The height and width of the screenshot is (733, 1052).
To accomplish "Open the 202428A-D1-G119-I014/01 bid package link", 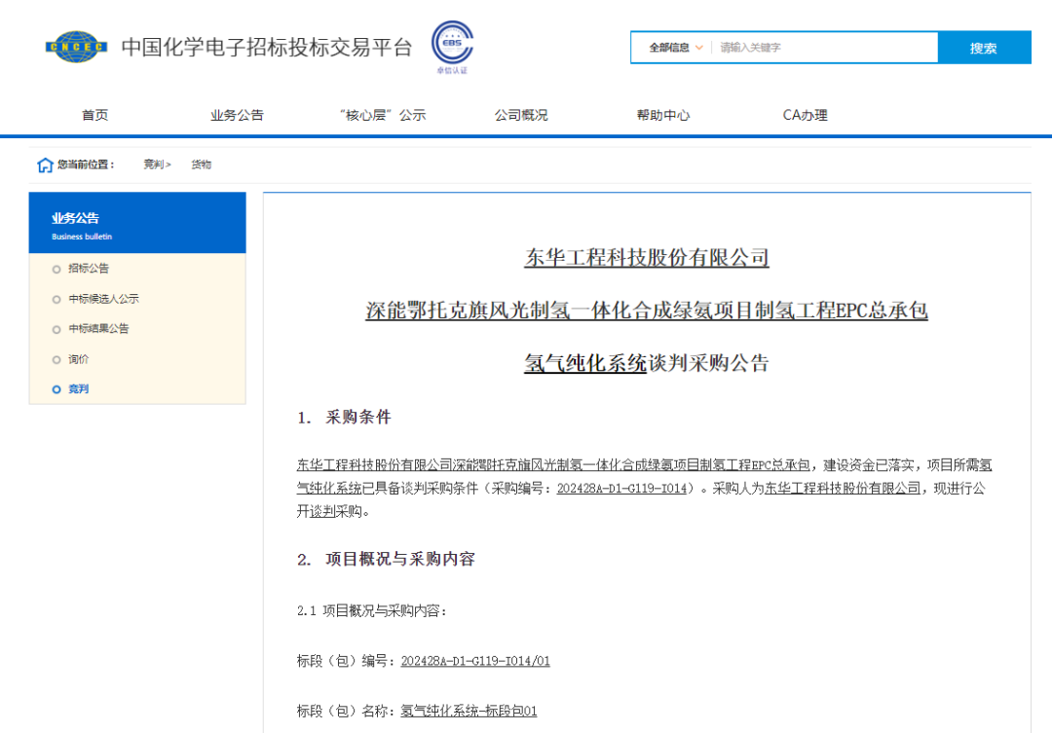I will click(476, 660).
